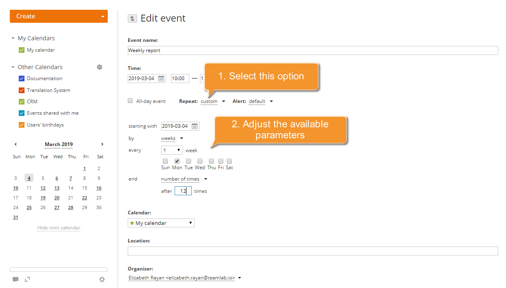Go to the next month in mini calendar
This screenshot has height=288, width=506.
(x=102, y=144)
